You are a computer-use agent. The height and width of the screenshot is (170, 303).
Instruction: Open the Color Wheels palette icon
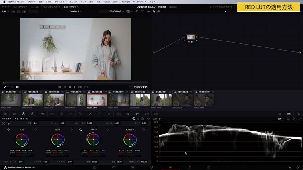pyautogui.click(x=24, y=114)
